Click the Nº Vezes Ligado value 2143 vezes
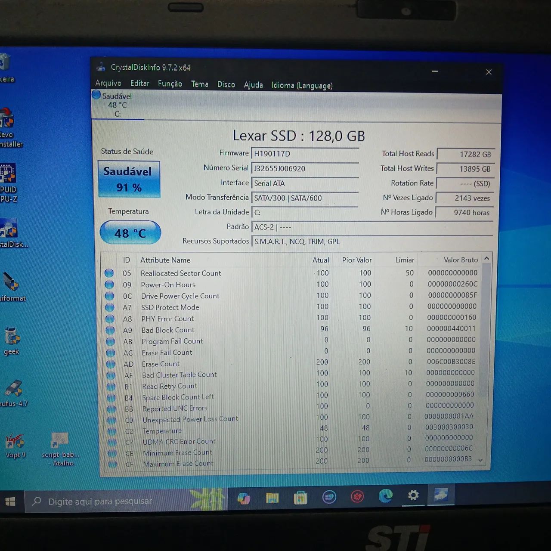This screenshot has height=551, width=551. click(465, 198)
